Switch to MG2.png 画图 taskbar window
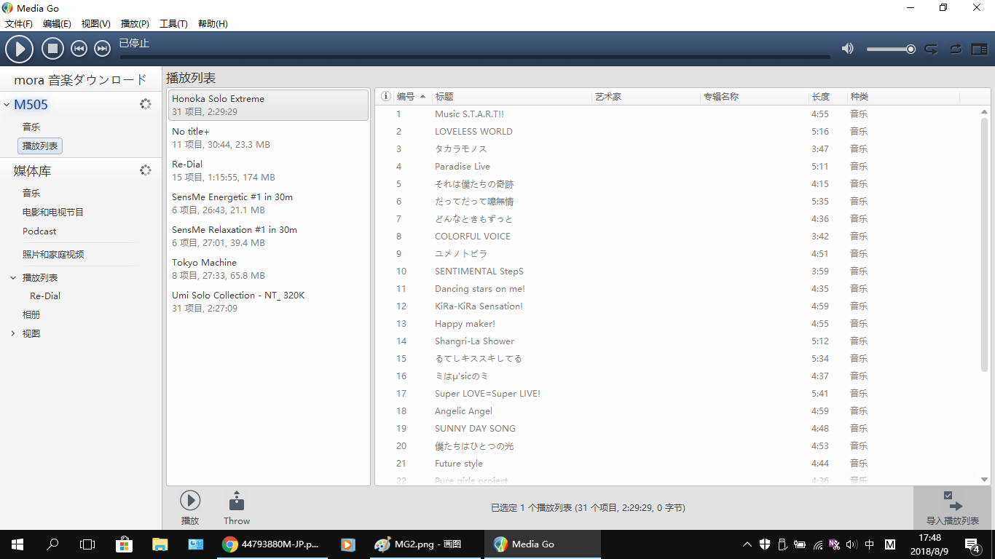Viewport: 995px width, 559px height. [425, 544]
